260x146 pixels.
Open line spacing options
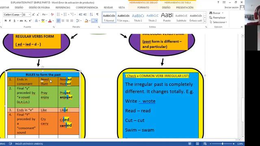click(x=78, y=21)
